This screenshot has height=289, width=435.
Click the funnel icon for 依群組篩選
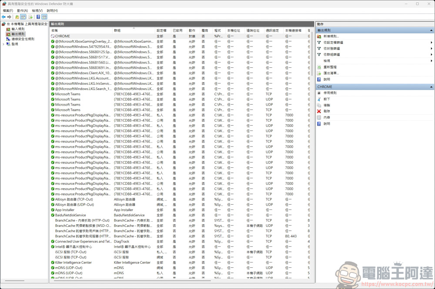coord(319,55)
